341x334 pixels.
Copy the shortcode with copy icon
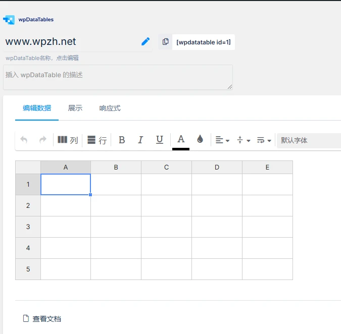[166, 42]
